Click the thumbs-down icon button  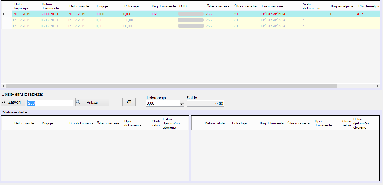pyautogui.click(x=129, y=102)
